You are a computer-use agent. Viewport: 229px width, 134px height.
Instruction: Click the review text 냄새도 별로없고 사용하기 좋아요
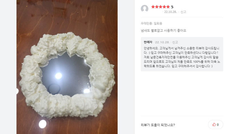point(163,31)
